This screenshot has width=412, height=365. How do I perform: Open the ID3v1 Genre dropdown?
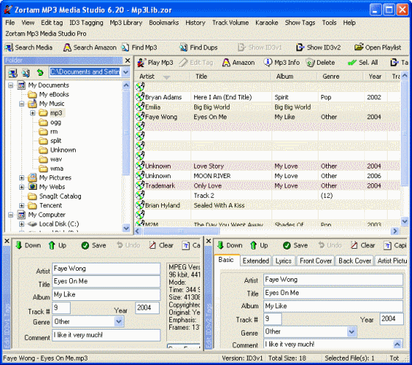118,321
